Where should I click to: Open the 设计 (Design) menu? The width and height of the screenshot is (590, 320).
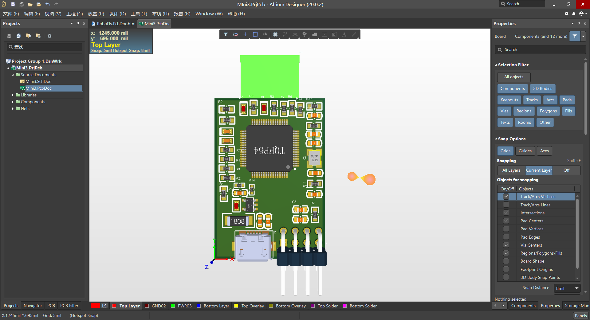pyautogui.click(x=117, y=14)
